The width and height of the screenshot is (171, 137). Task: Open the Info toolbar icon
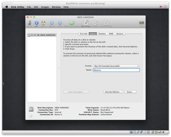(36, 23)
